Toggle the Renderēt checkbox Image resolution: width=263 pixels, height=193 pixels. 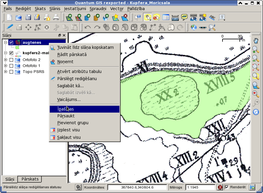(227, 187)
